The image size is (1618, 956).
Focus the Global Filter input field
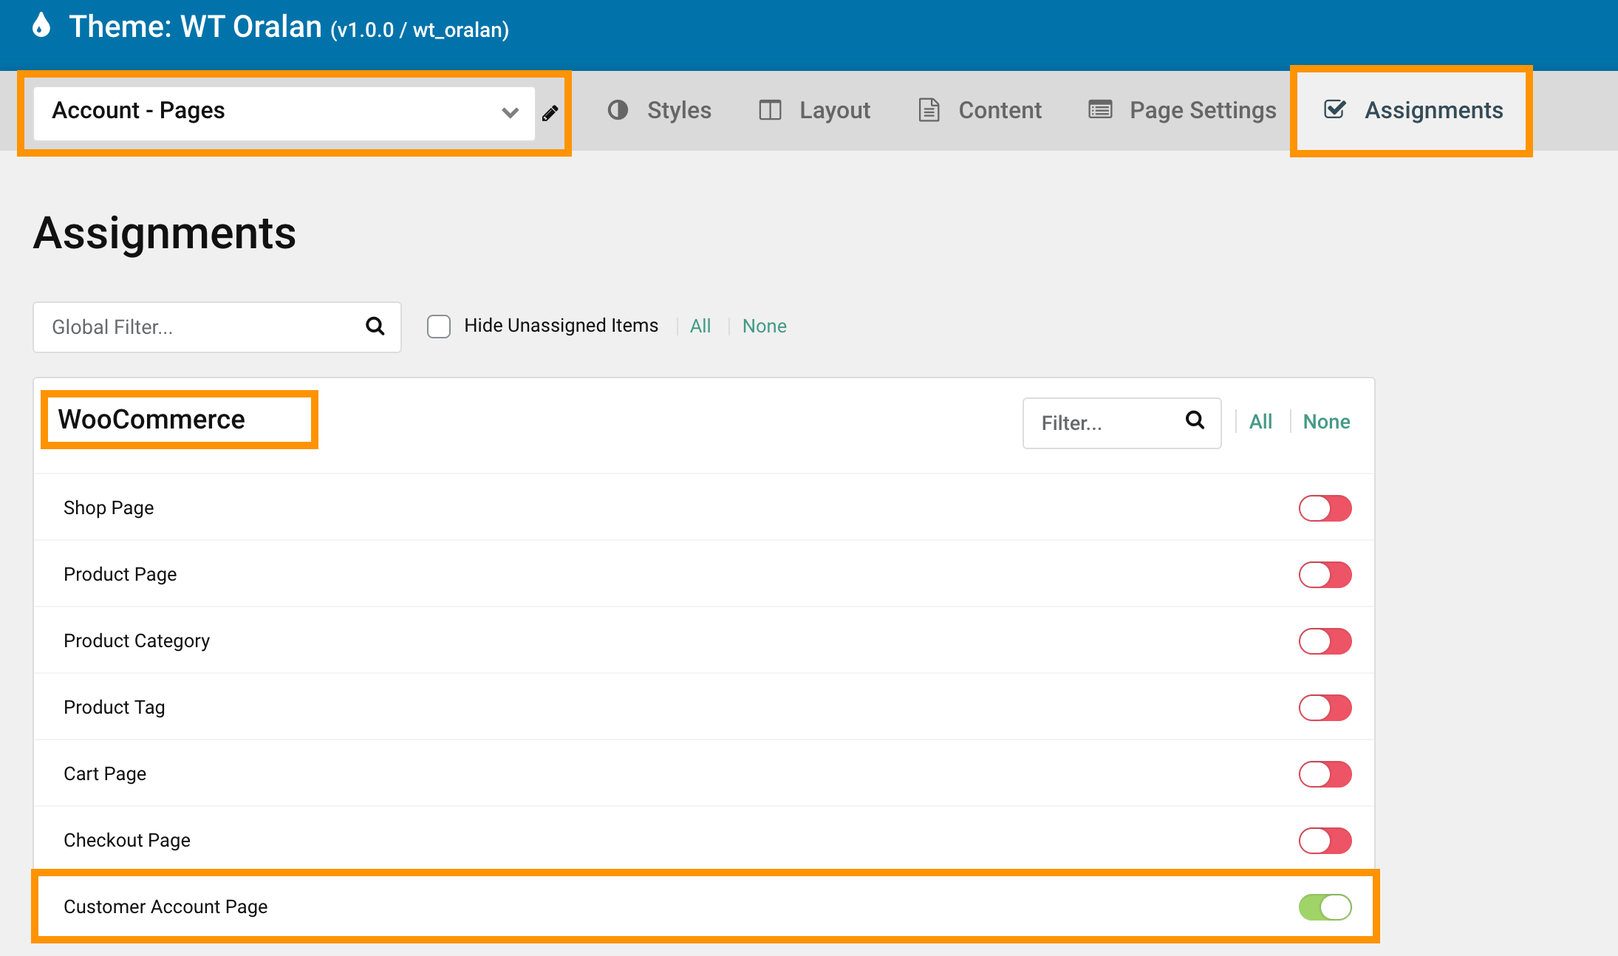(x=199, y=327)
